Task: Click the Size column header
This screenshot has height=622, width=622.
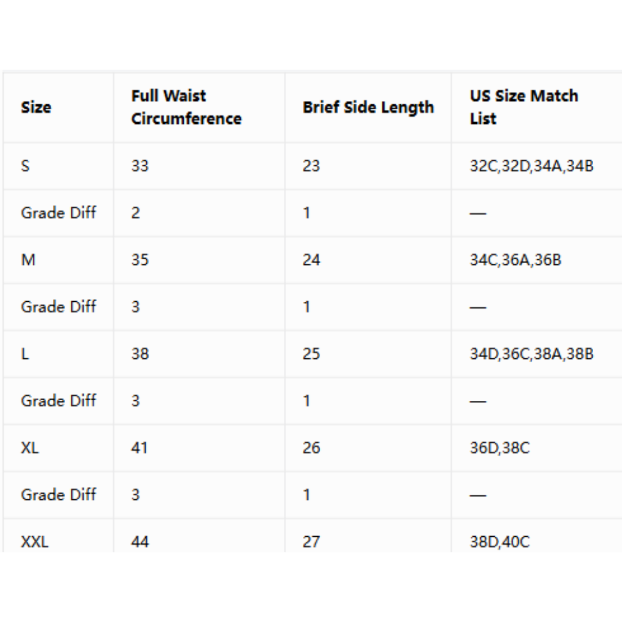Action: click(x=36, y=107)
